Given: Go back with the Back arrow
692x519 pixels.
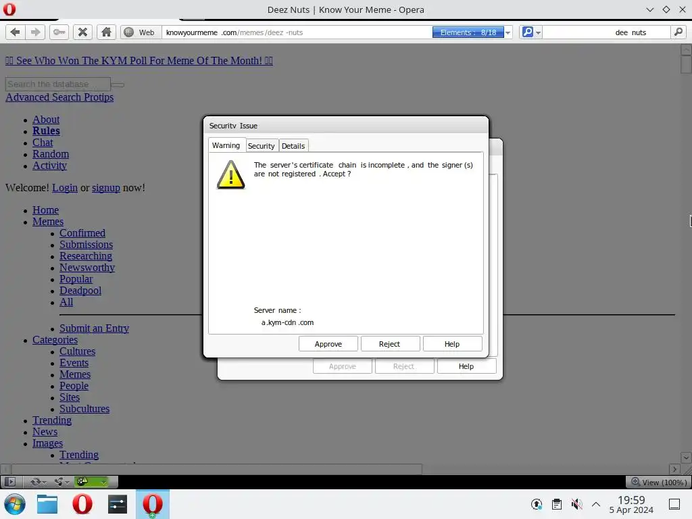Looking at the screenshot, I should (16, 32).
